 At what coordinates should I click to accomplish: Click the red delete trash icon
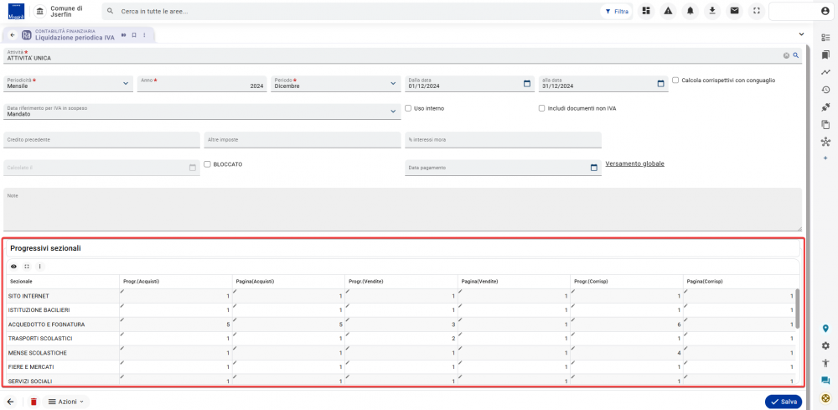(34, 402)
